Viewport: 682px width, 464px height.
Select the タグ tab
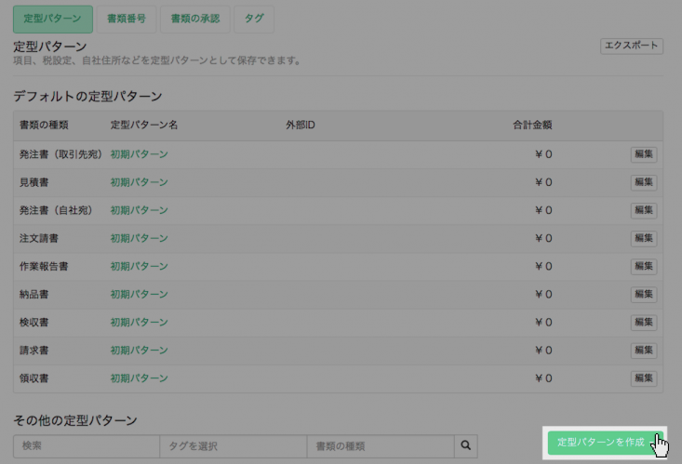[254, 19]
